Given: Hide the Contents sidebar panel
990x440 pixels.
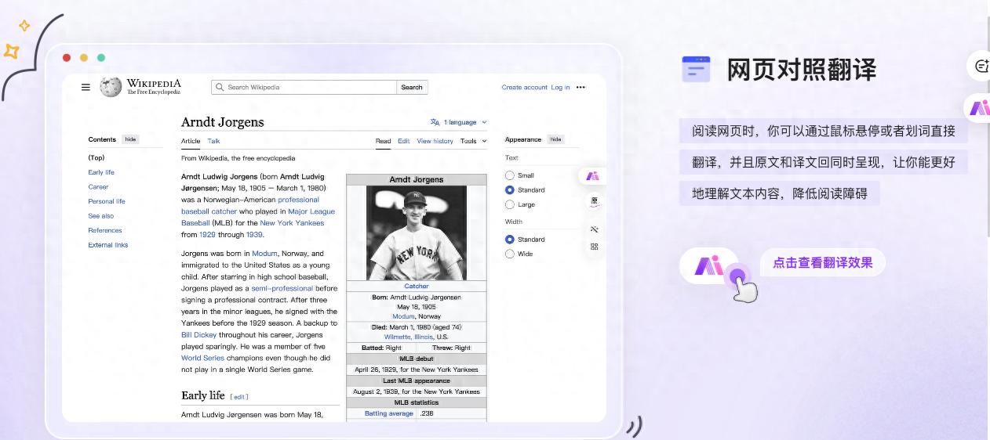Looking at the screenshot, I should [130, 139].
